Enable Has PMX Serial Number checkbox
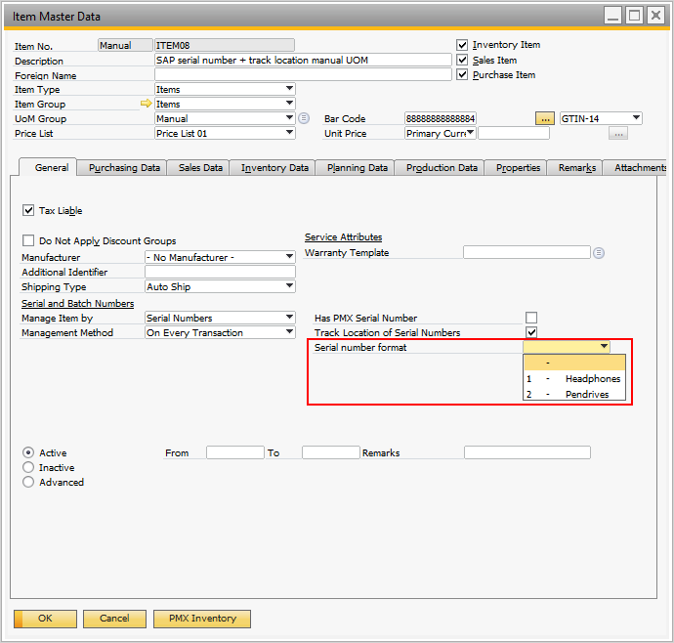674x643 pixels. [x=531, y=318]
